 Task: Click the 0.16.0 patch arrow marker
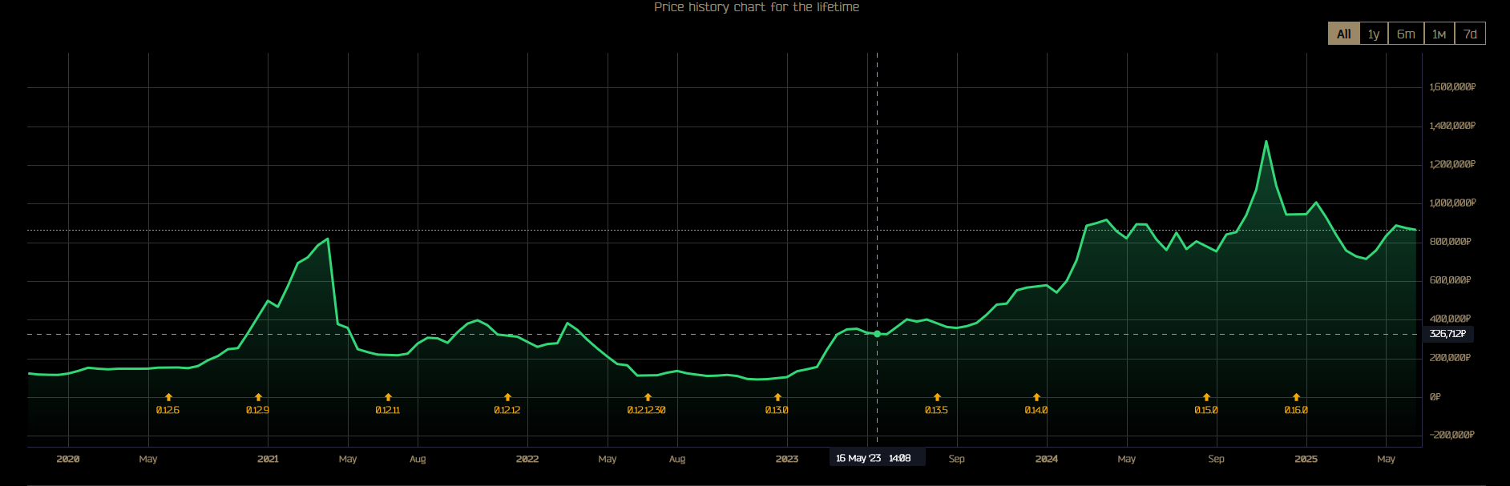[x=1296, y=397]
